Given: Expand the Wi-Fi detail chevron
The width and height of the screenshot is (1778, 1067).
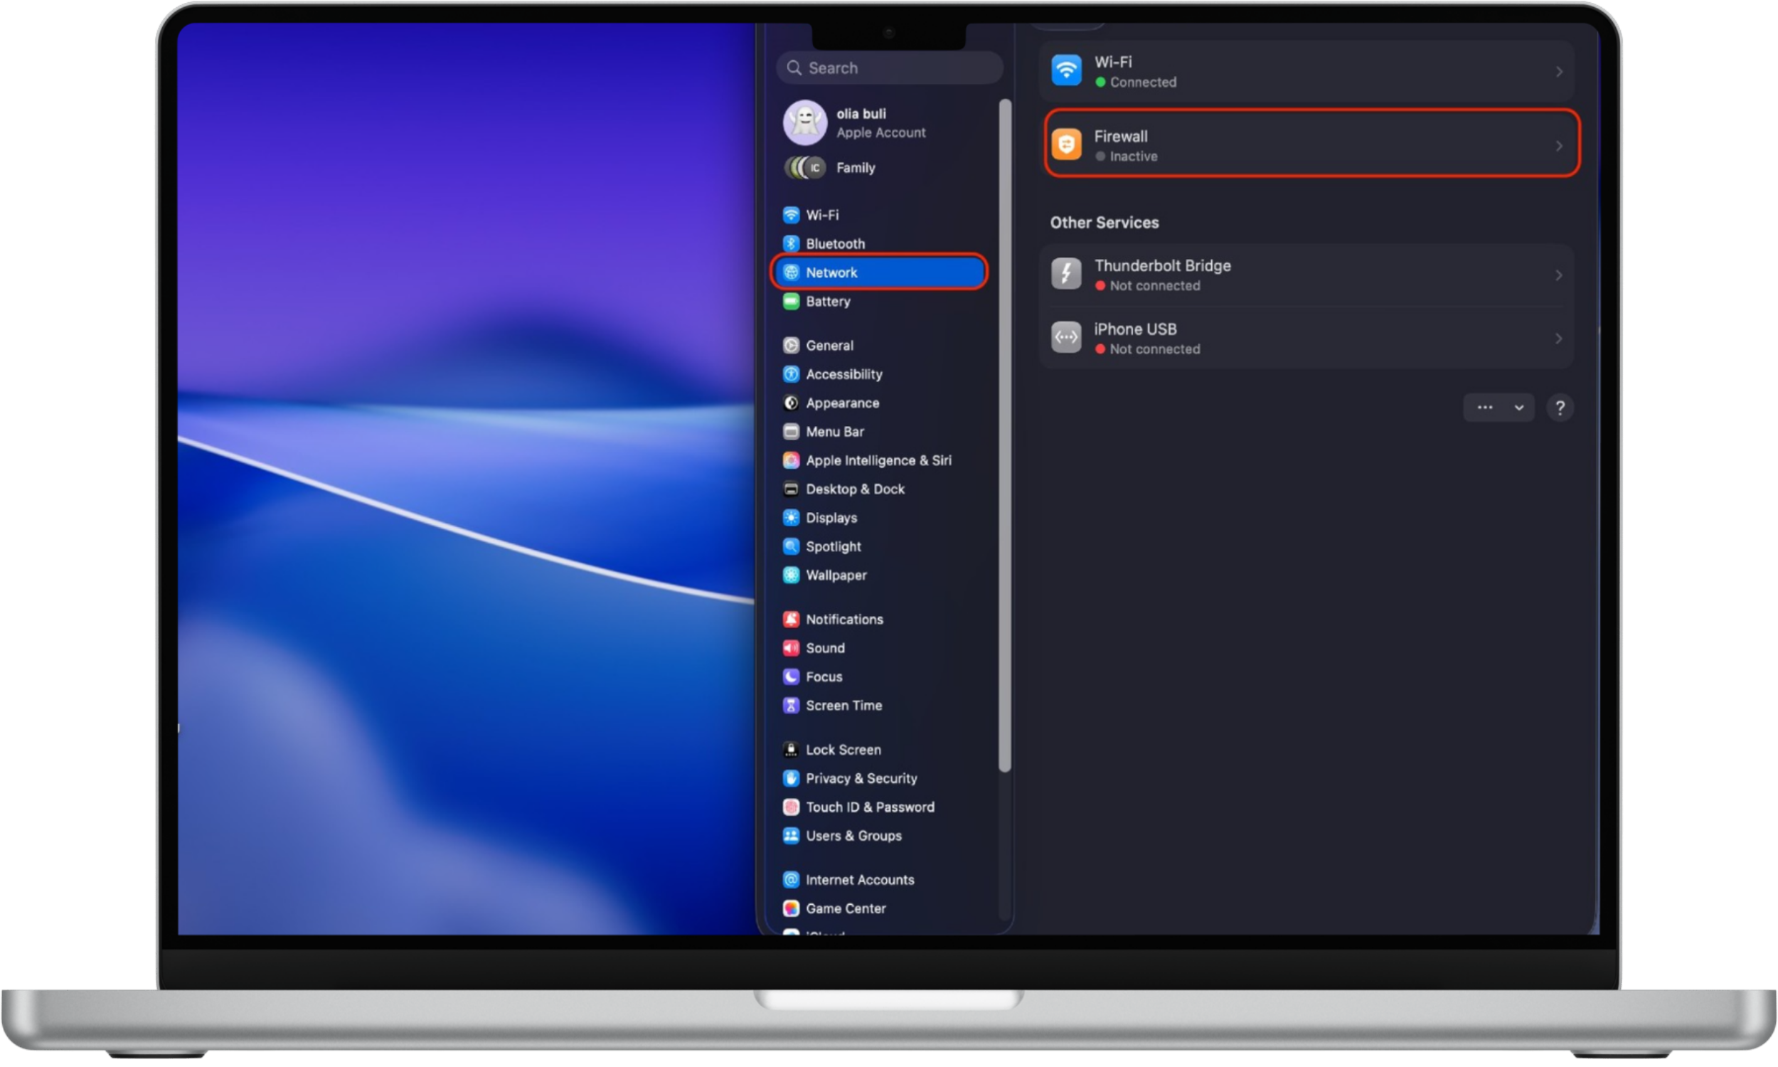Looking at the screenshot, I should [1559, 71].
